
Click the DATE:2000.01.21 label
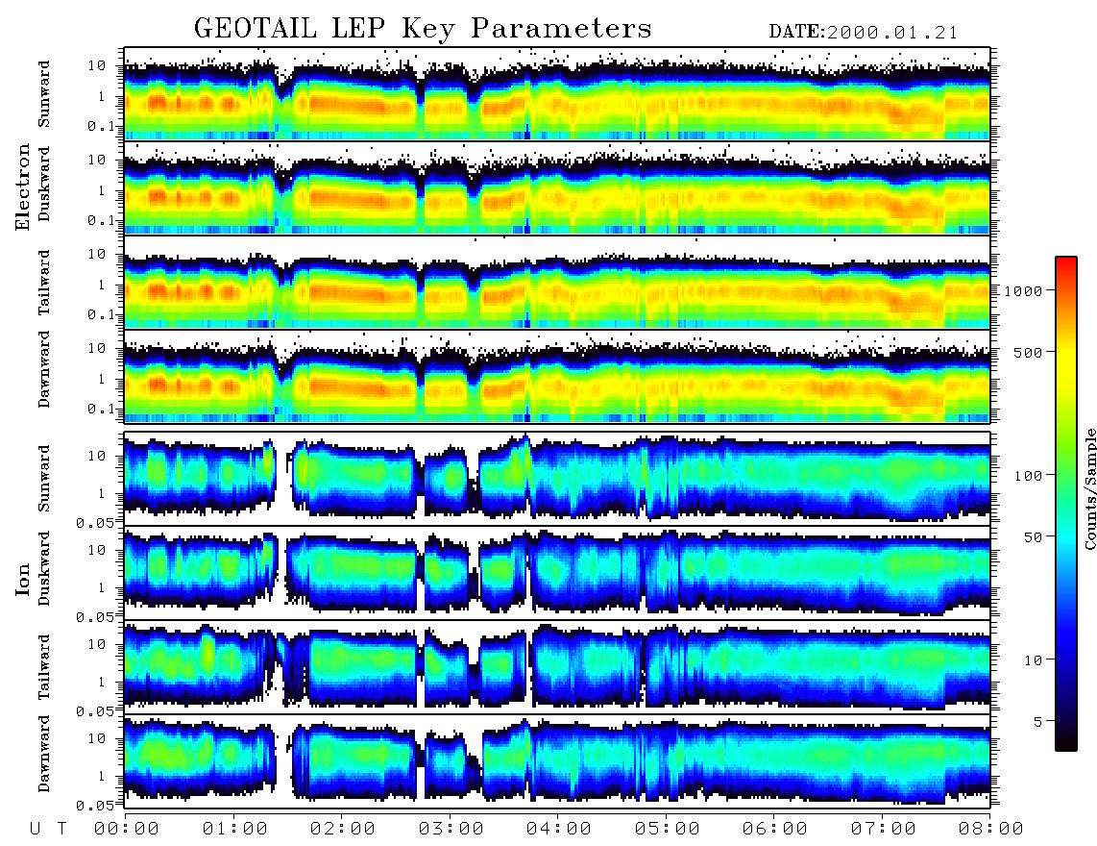pos(864,33)
